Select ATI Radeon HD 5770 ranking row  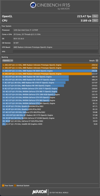50,115
